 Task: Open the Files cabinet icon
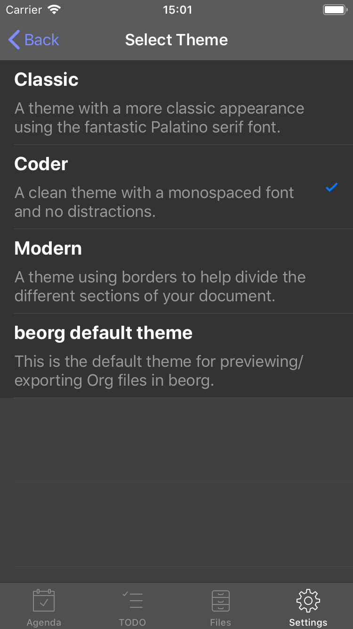[220, 601]
